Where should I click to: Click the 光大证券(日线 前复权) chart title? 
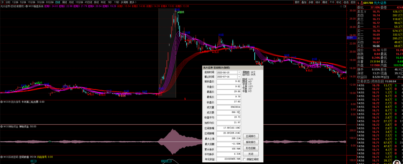[x=12, y=6]
